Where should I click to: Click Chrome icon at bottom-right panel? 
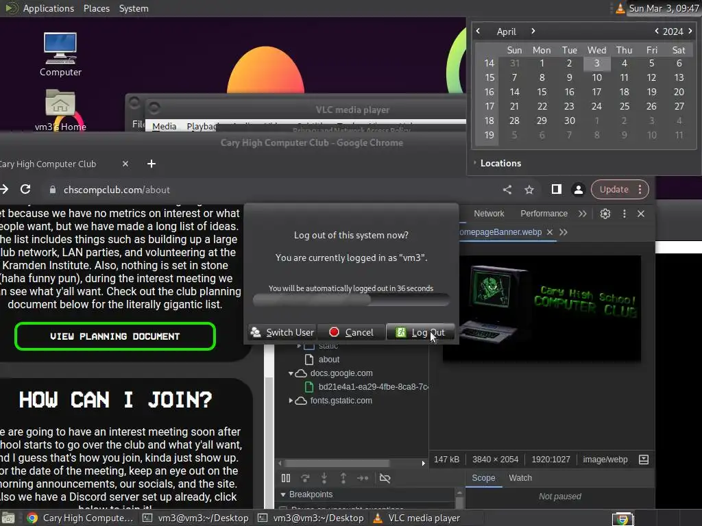click(622, 519)
